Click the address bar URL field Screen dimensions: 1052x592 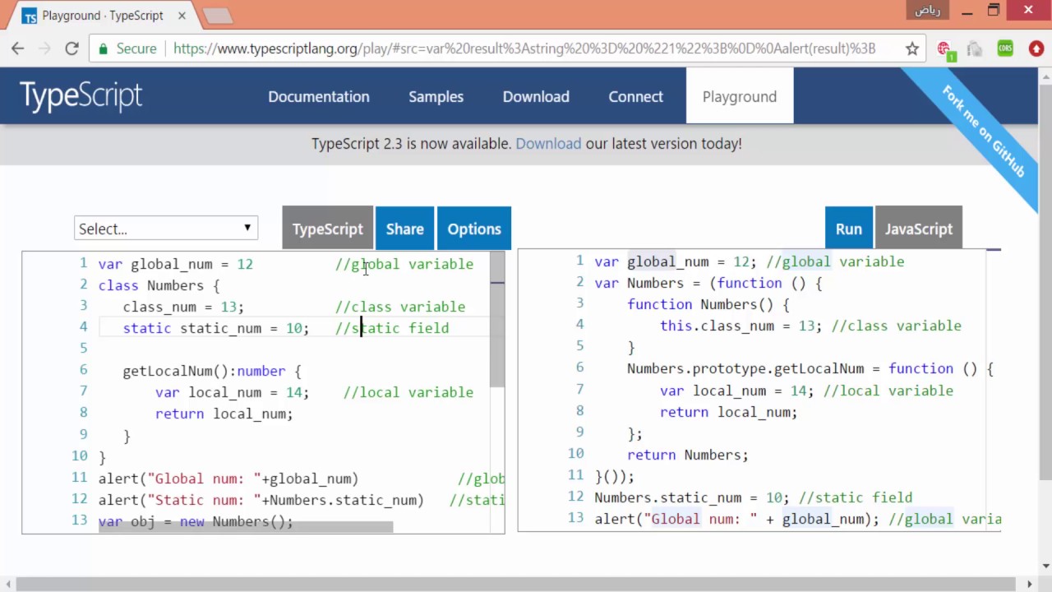(x=524, y=49)
